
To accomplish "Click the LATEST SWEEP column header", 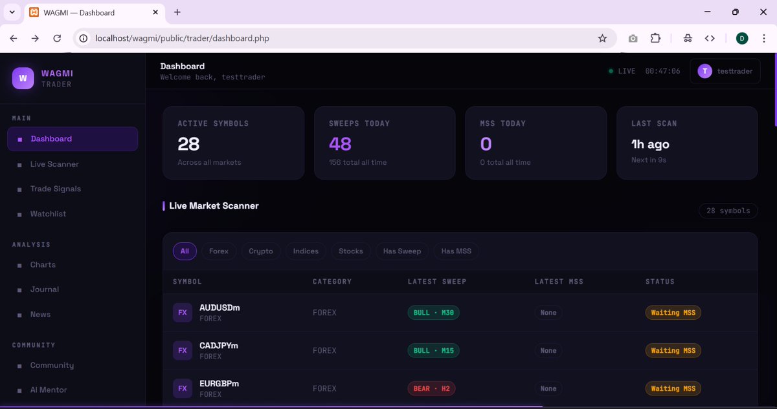I will [x=437, y=282].
